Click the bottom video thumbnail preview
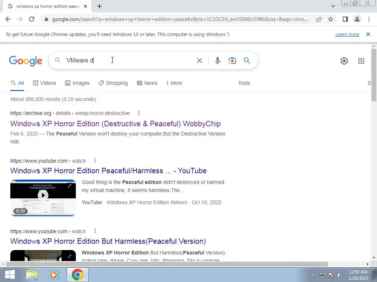The image size is (377, 282). coord(43,256)
